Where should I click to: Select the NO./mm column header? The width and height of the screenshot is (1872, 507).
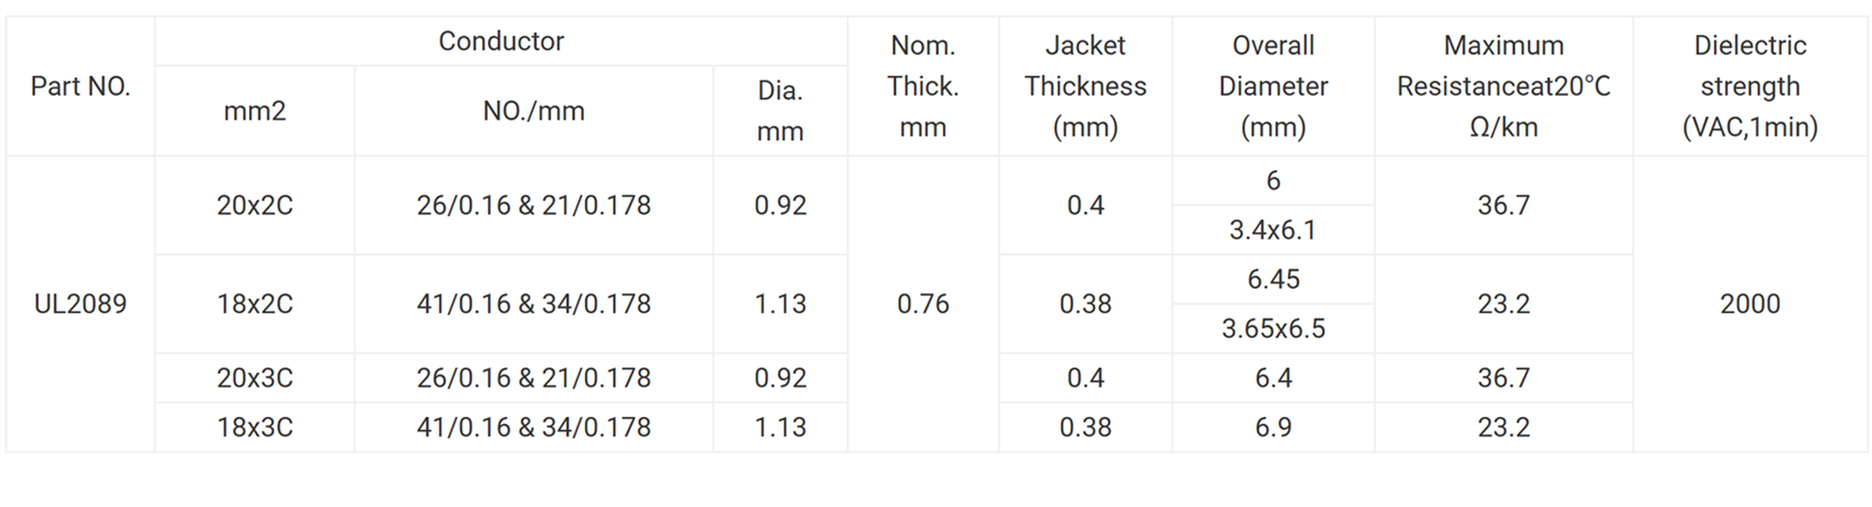click(533, 111)
